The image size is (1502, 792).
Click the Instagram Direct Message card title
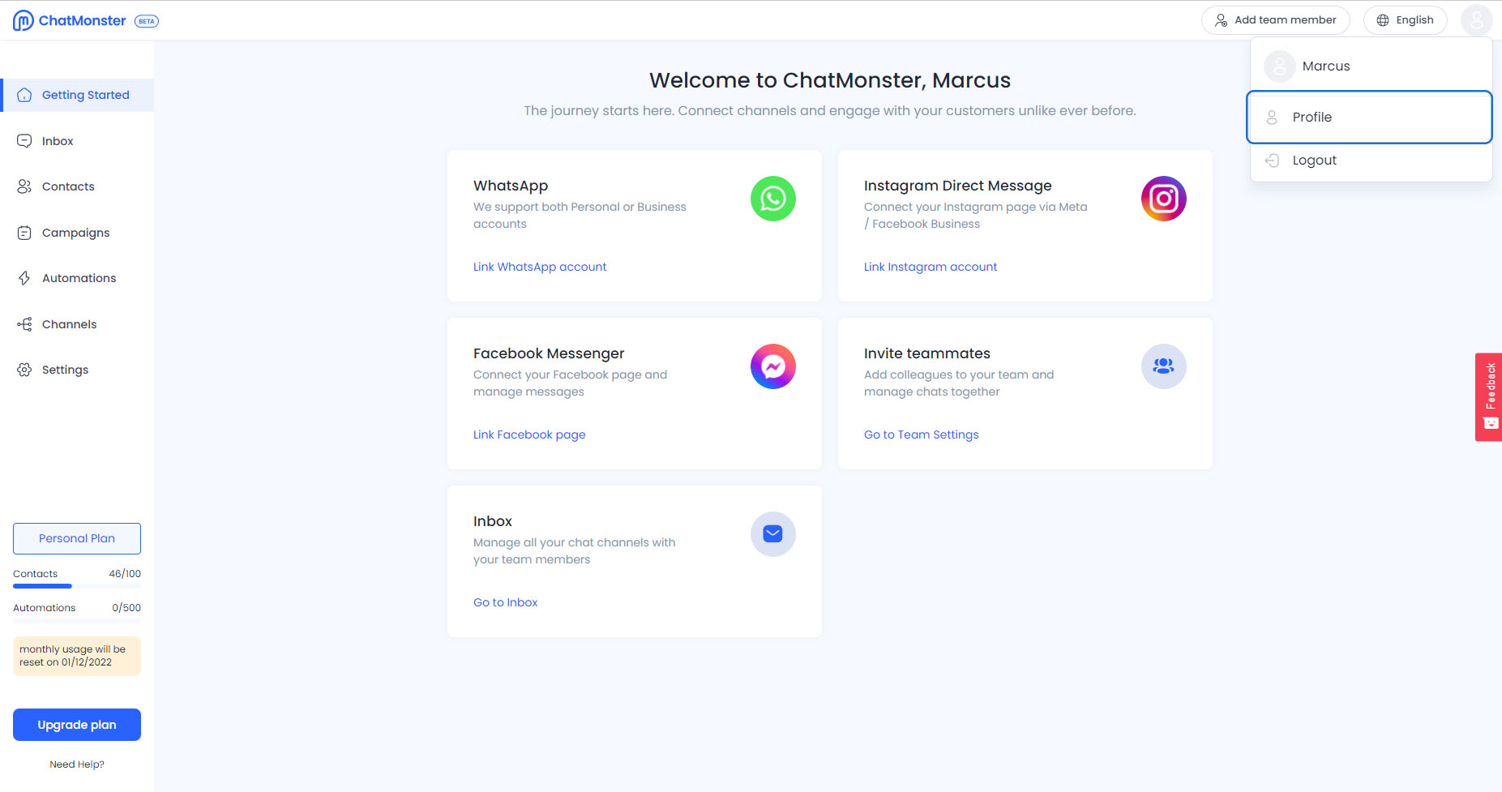point(958,186)
